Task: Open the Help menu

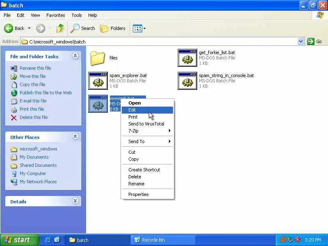Action: tap(93, 15)
